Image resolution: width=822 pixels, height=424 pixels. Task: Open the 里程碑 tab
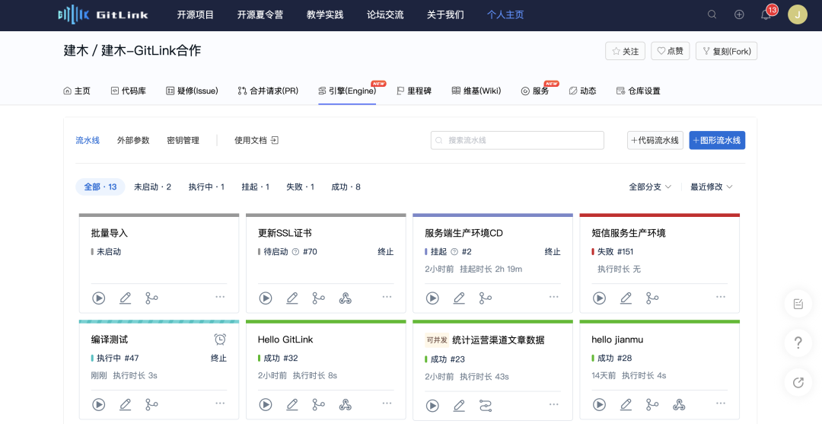tap(414, 91)
